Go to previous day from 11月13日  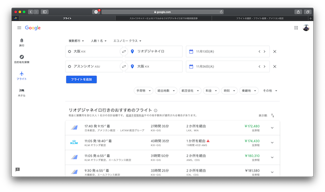(x=259, y=51)
